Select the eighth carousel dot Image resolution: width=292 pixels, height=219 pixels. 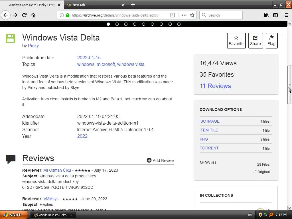click(170, 24)
